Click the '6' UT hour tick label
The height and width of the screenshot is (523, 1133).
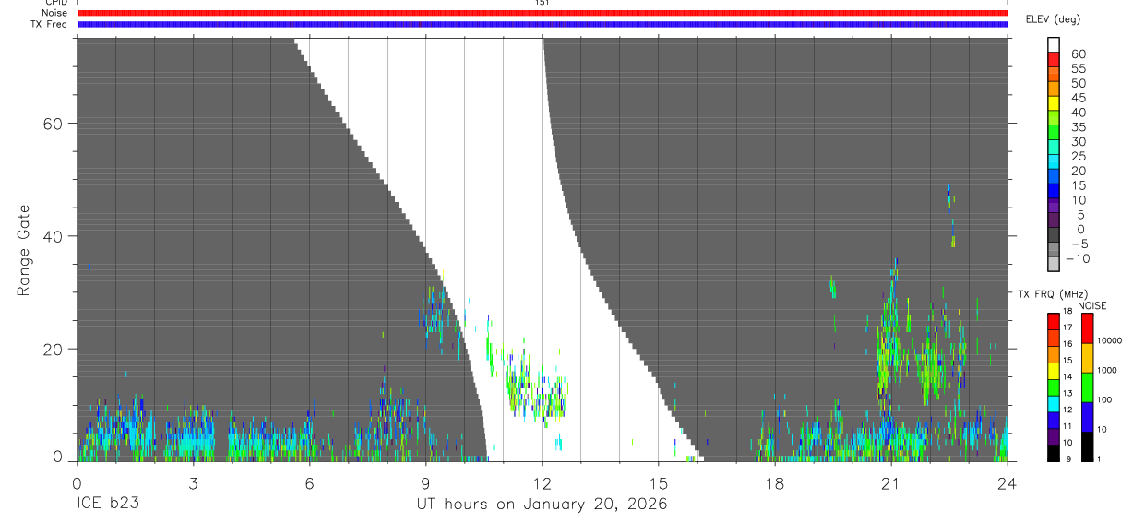[x=309, y=482]
